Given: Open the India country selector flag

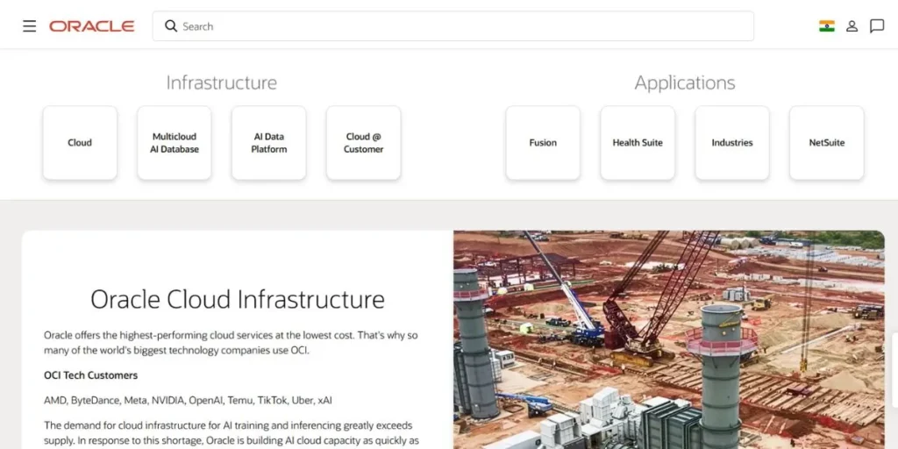Looking at the screenshot, I should pos(826,25).
